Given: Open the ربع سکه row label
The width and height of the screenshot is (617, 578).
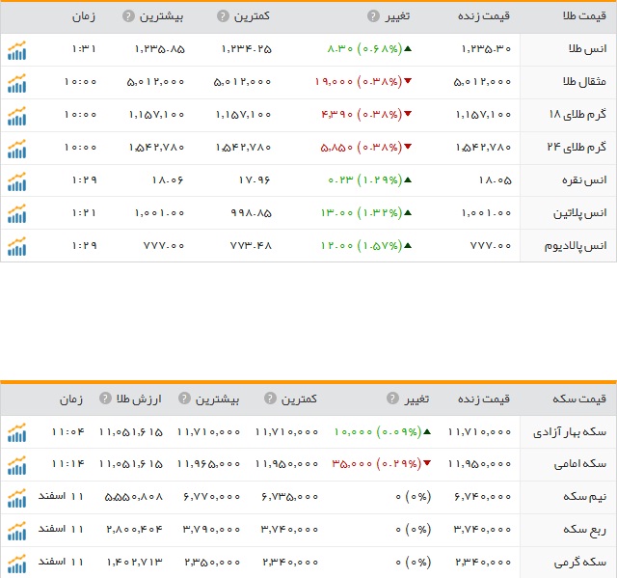Looking at the screenshot, I should 585,530.
